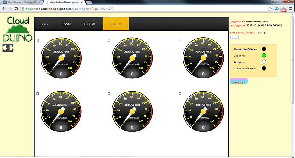Click the blank button under Last Server Update
The image size is (295, 158).
234,37
